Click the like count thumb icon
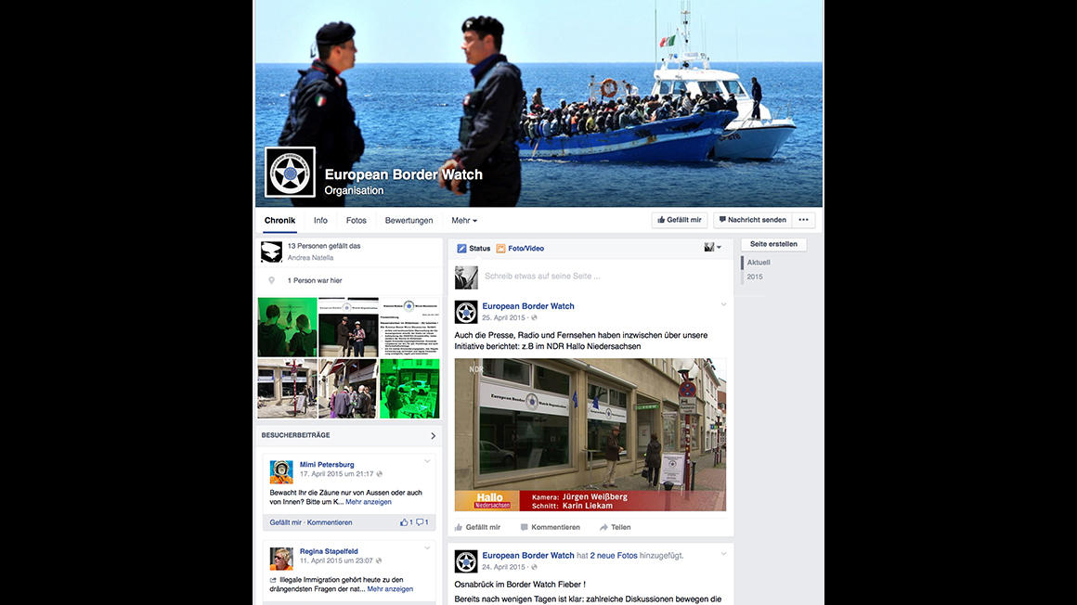The height and width of the screenshot is (605, 1077). click(x=406, y=522)
